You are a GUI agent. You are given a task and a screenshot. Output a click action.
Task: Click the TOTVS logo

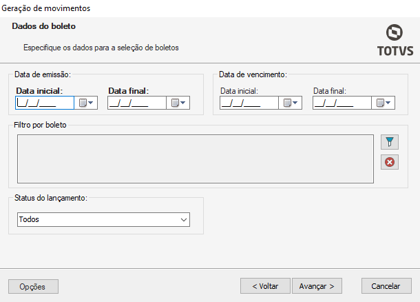(394, 41)
